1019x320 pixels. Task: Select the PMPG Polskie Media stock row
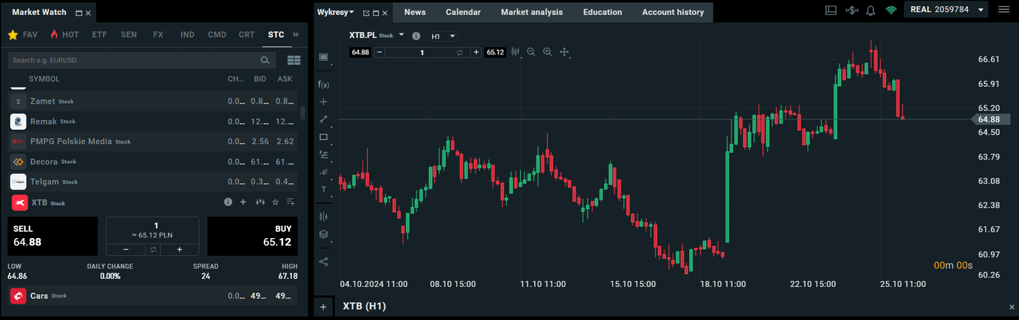coord(152,141)
